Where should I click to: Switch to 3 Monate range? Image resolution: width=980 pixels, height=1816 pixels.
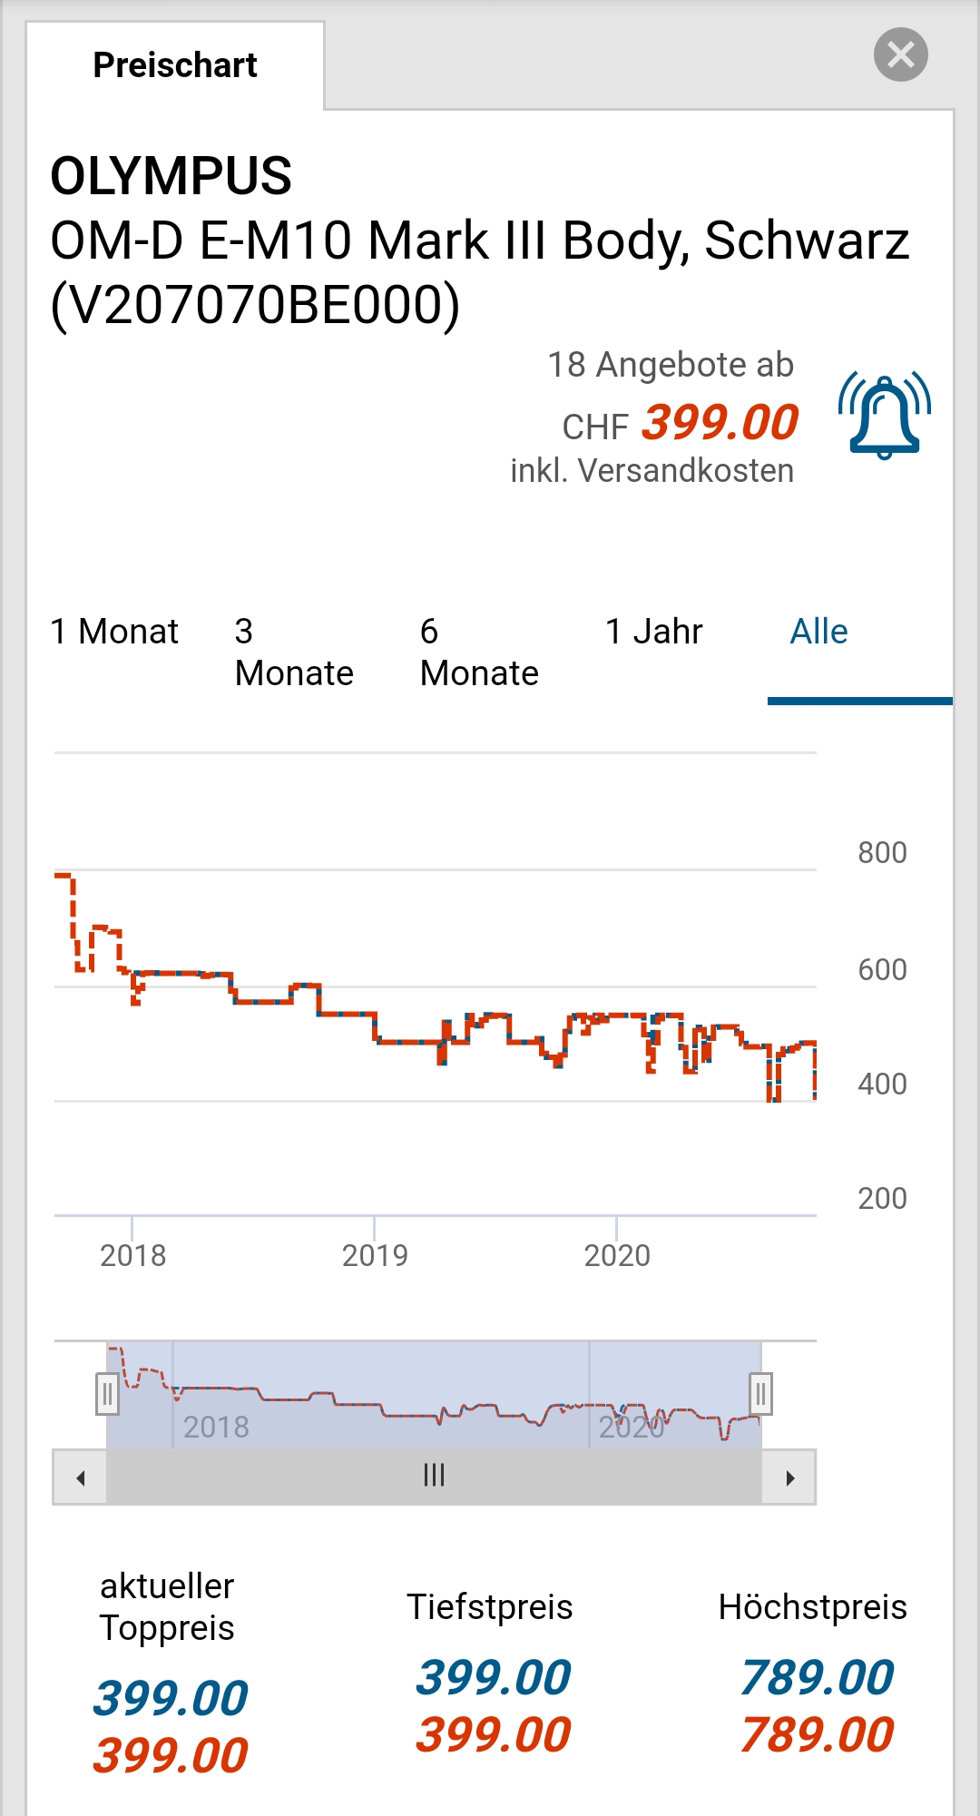[294, 653]
